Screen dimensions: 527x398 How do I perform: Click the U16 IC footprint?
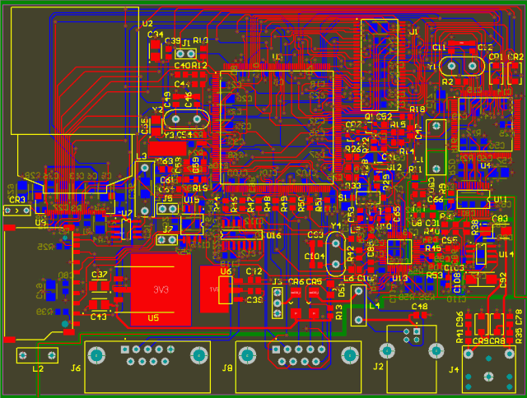(x=241, y=234)
